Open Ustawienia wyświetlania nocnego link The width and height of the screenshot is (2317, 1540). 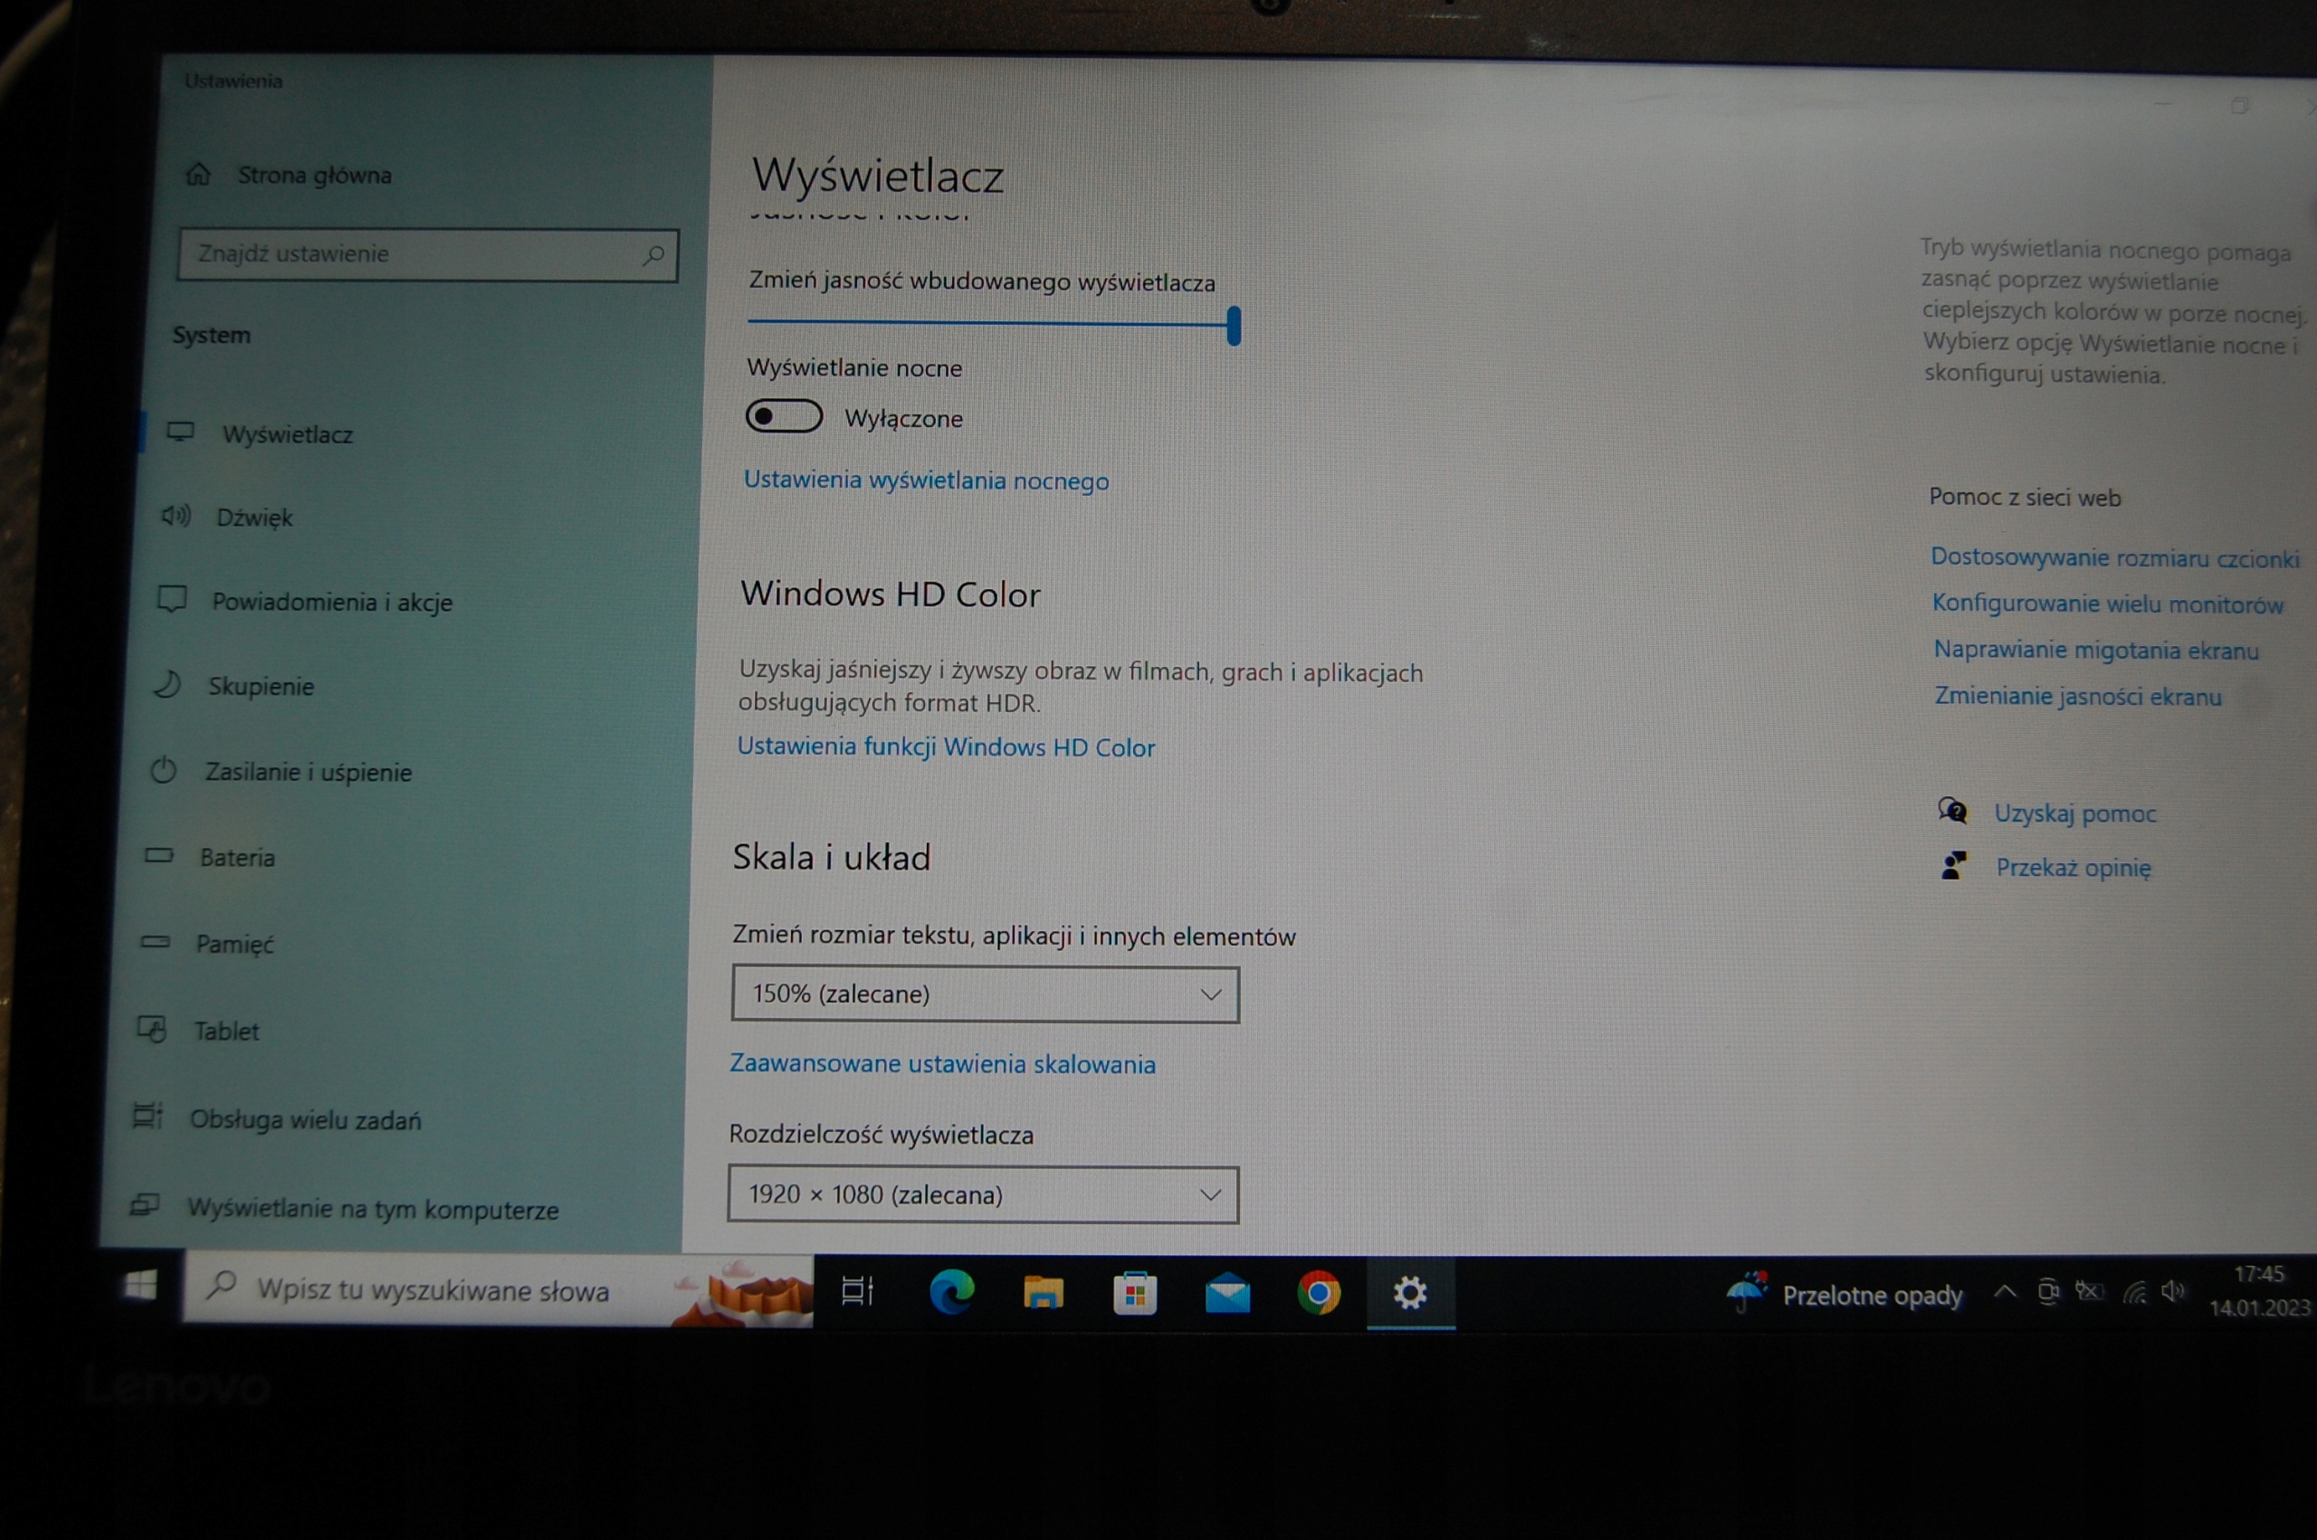point(926,480)
